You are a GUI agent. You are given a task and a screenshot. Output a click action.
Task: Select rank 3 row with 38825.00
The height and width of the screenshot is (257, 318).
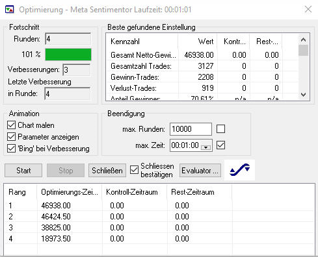point(159,227)
